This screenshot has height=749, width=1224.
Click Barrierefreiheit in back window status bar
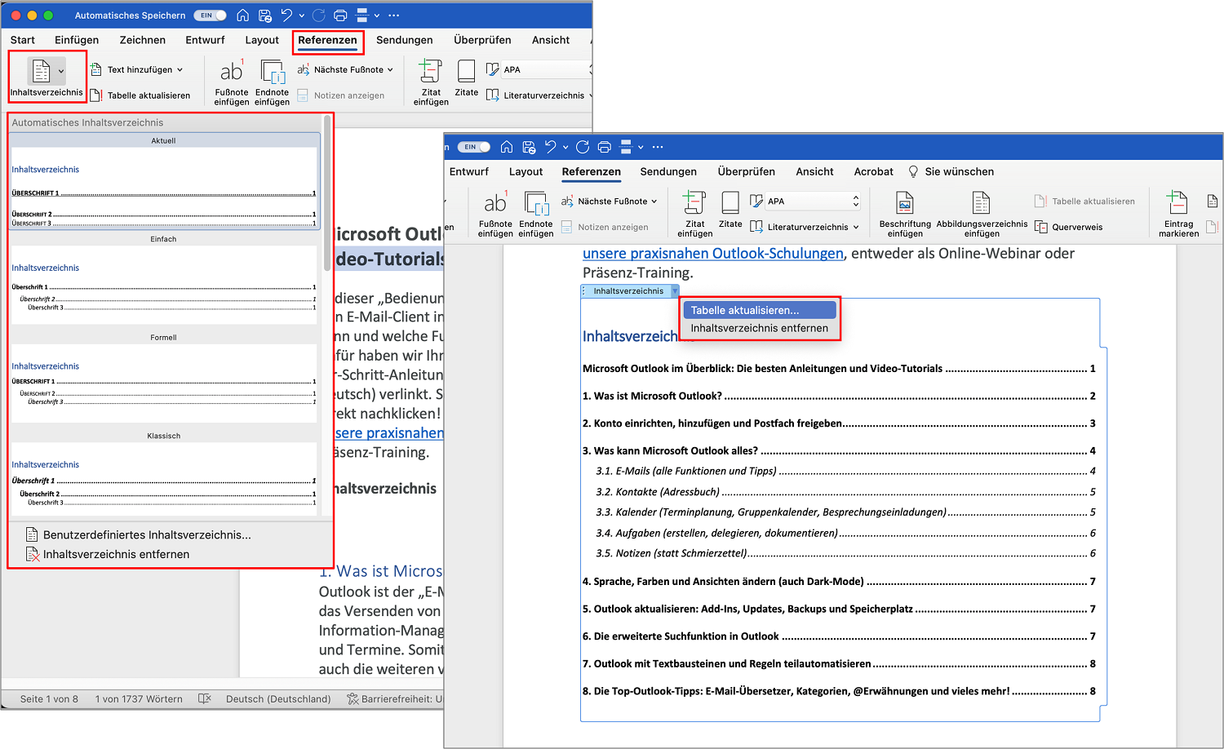click(395, 699)
